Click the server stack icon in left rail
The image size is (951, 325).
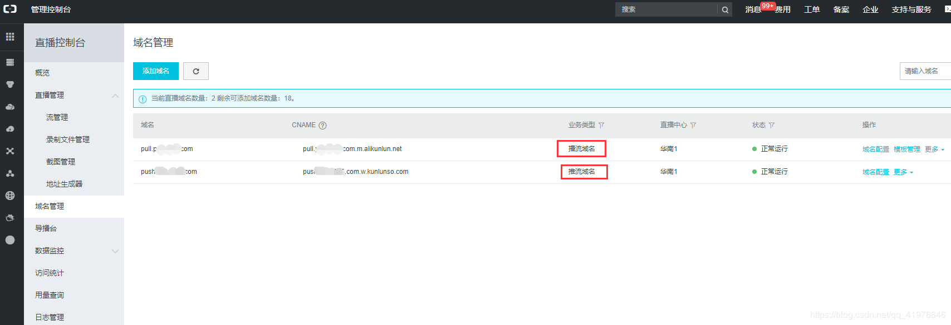pos(10,62)
